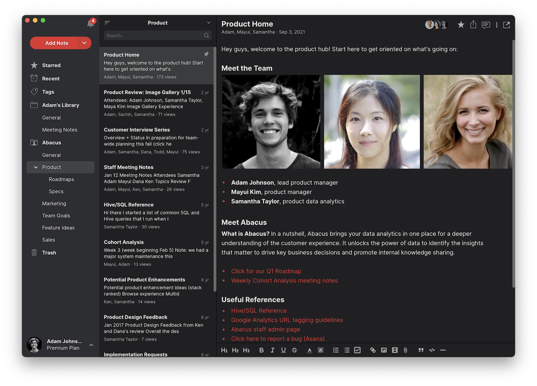Image resolution: width=537 pixels, height=386 pixels.
Task: Click Mayui Kim's team photo
Action: (372, 122)
